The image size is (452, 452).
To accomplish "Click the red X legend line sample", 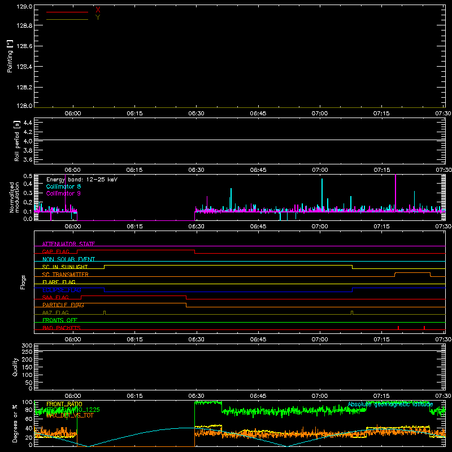I will [x=67, y=12].
